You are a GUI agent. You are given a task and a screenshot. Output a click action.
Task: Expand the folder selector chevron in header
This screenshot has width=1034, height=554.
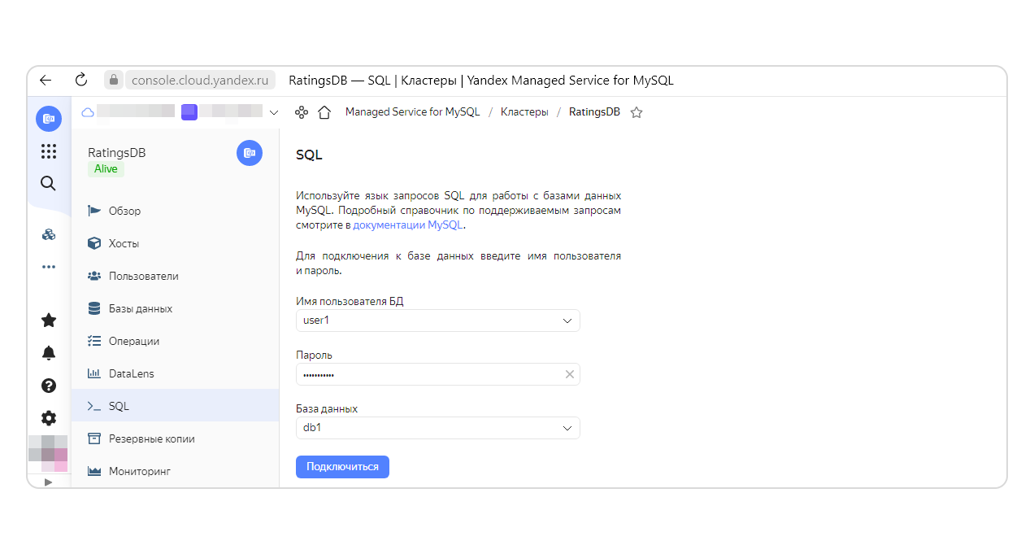[274, 112]
